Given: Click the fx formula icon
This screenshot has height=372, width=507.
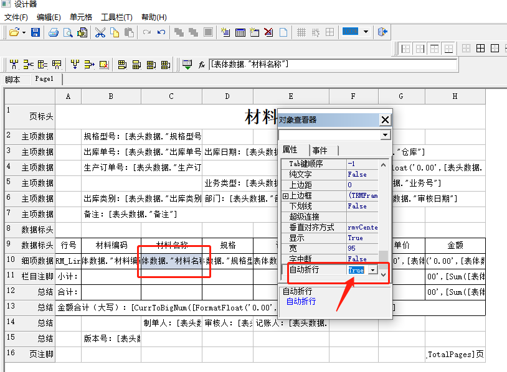Looking at the screenshot, I should coord(202,65).
